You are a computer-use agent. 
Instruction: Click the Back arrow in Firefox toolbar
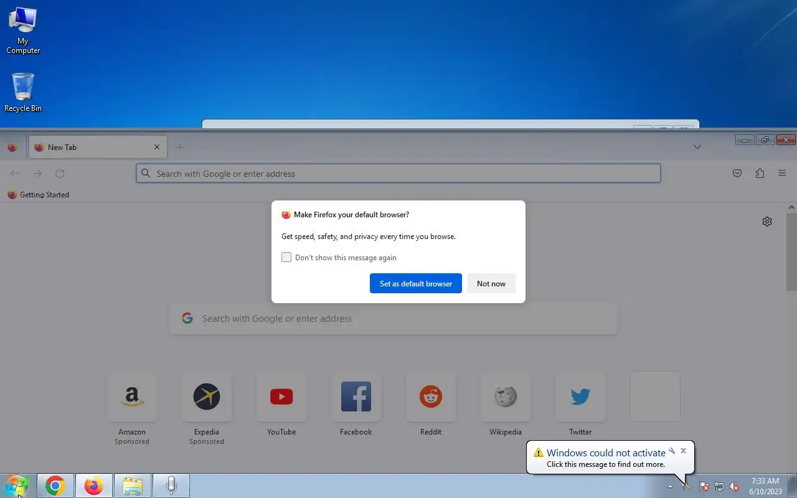[x=15, y=174]
